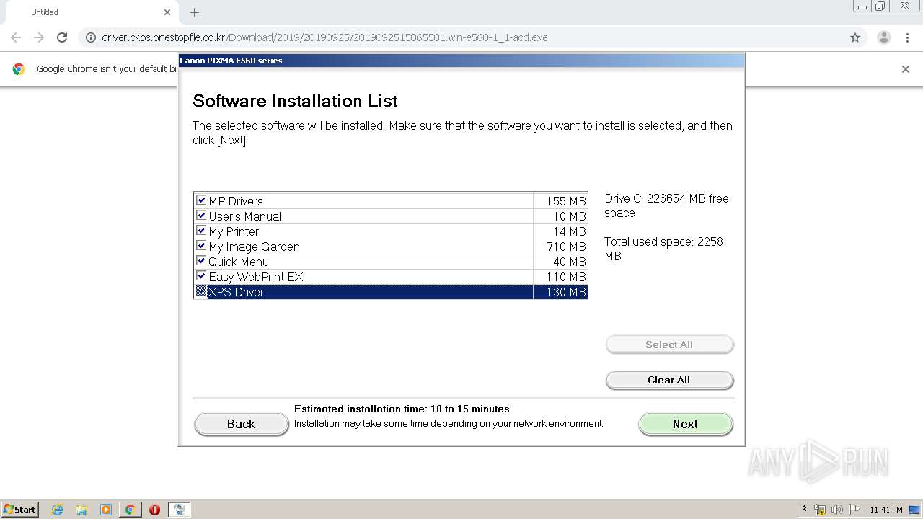This screenshot has height=519, width=923.
Task: Click the 11:41 PM taskbar clock
Action: pyautogui.click(x=886, y=510)
